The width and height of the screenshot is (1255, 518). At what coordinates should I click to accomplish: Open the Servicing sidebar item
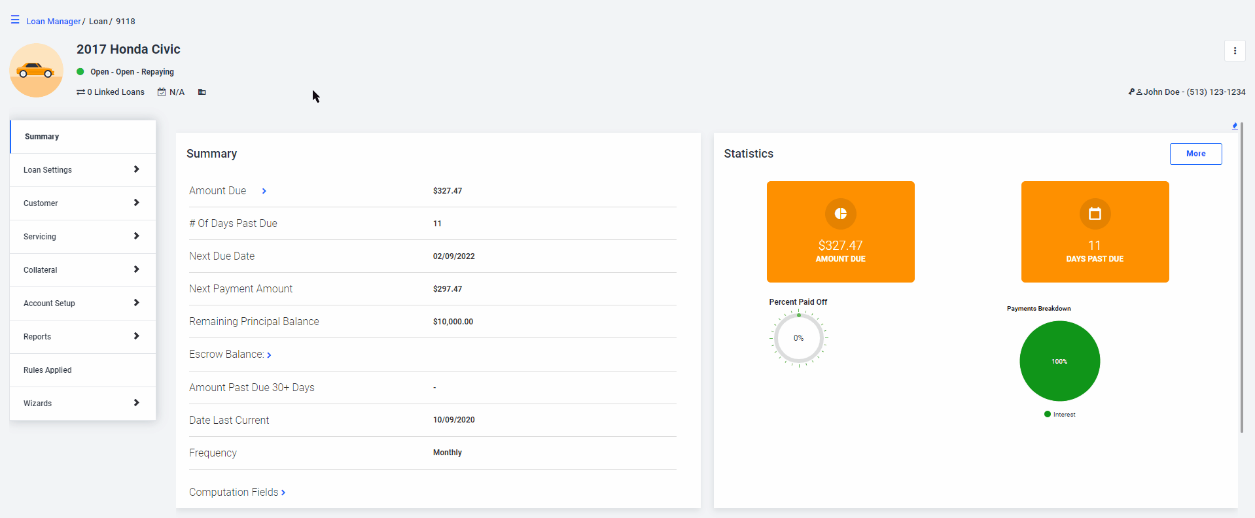coord(83,237)
